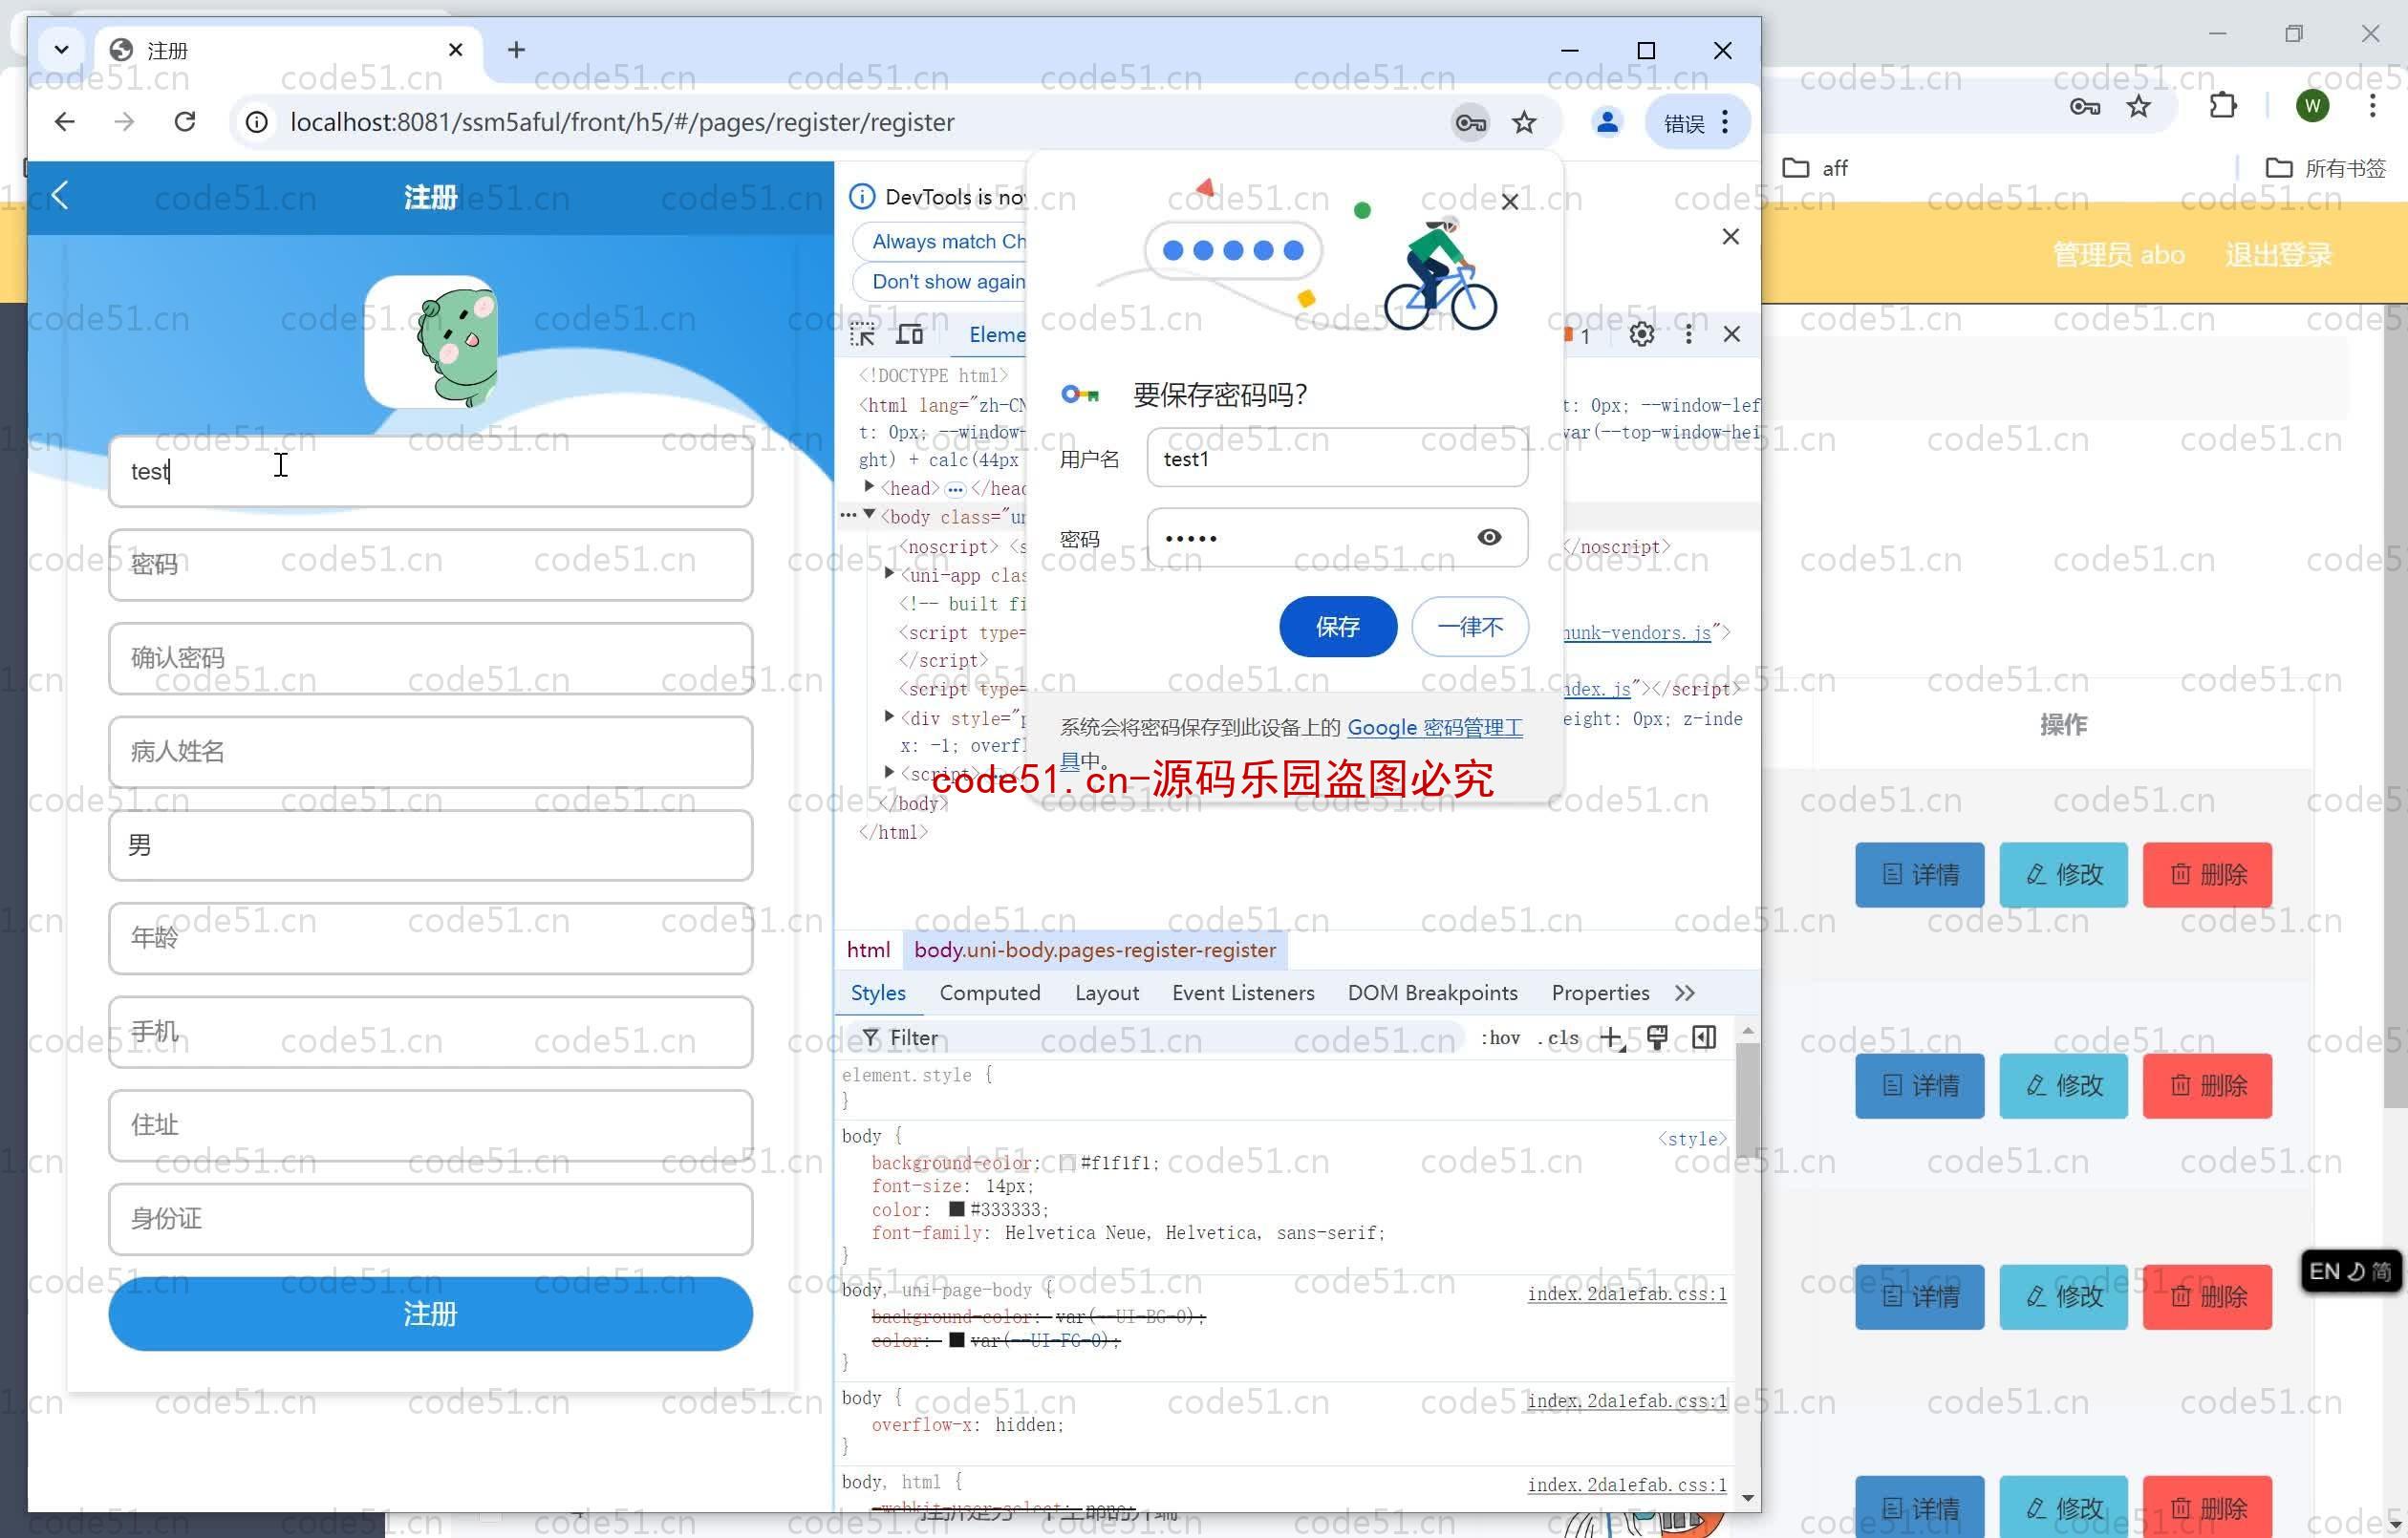Edit the 用户名 field in password popup
2408x1538 pixels.
(x=1337, y=458)
